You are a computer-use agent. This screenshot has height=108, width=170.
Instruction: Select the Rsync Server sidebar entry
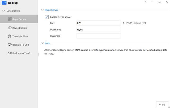pos(19,19)
